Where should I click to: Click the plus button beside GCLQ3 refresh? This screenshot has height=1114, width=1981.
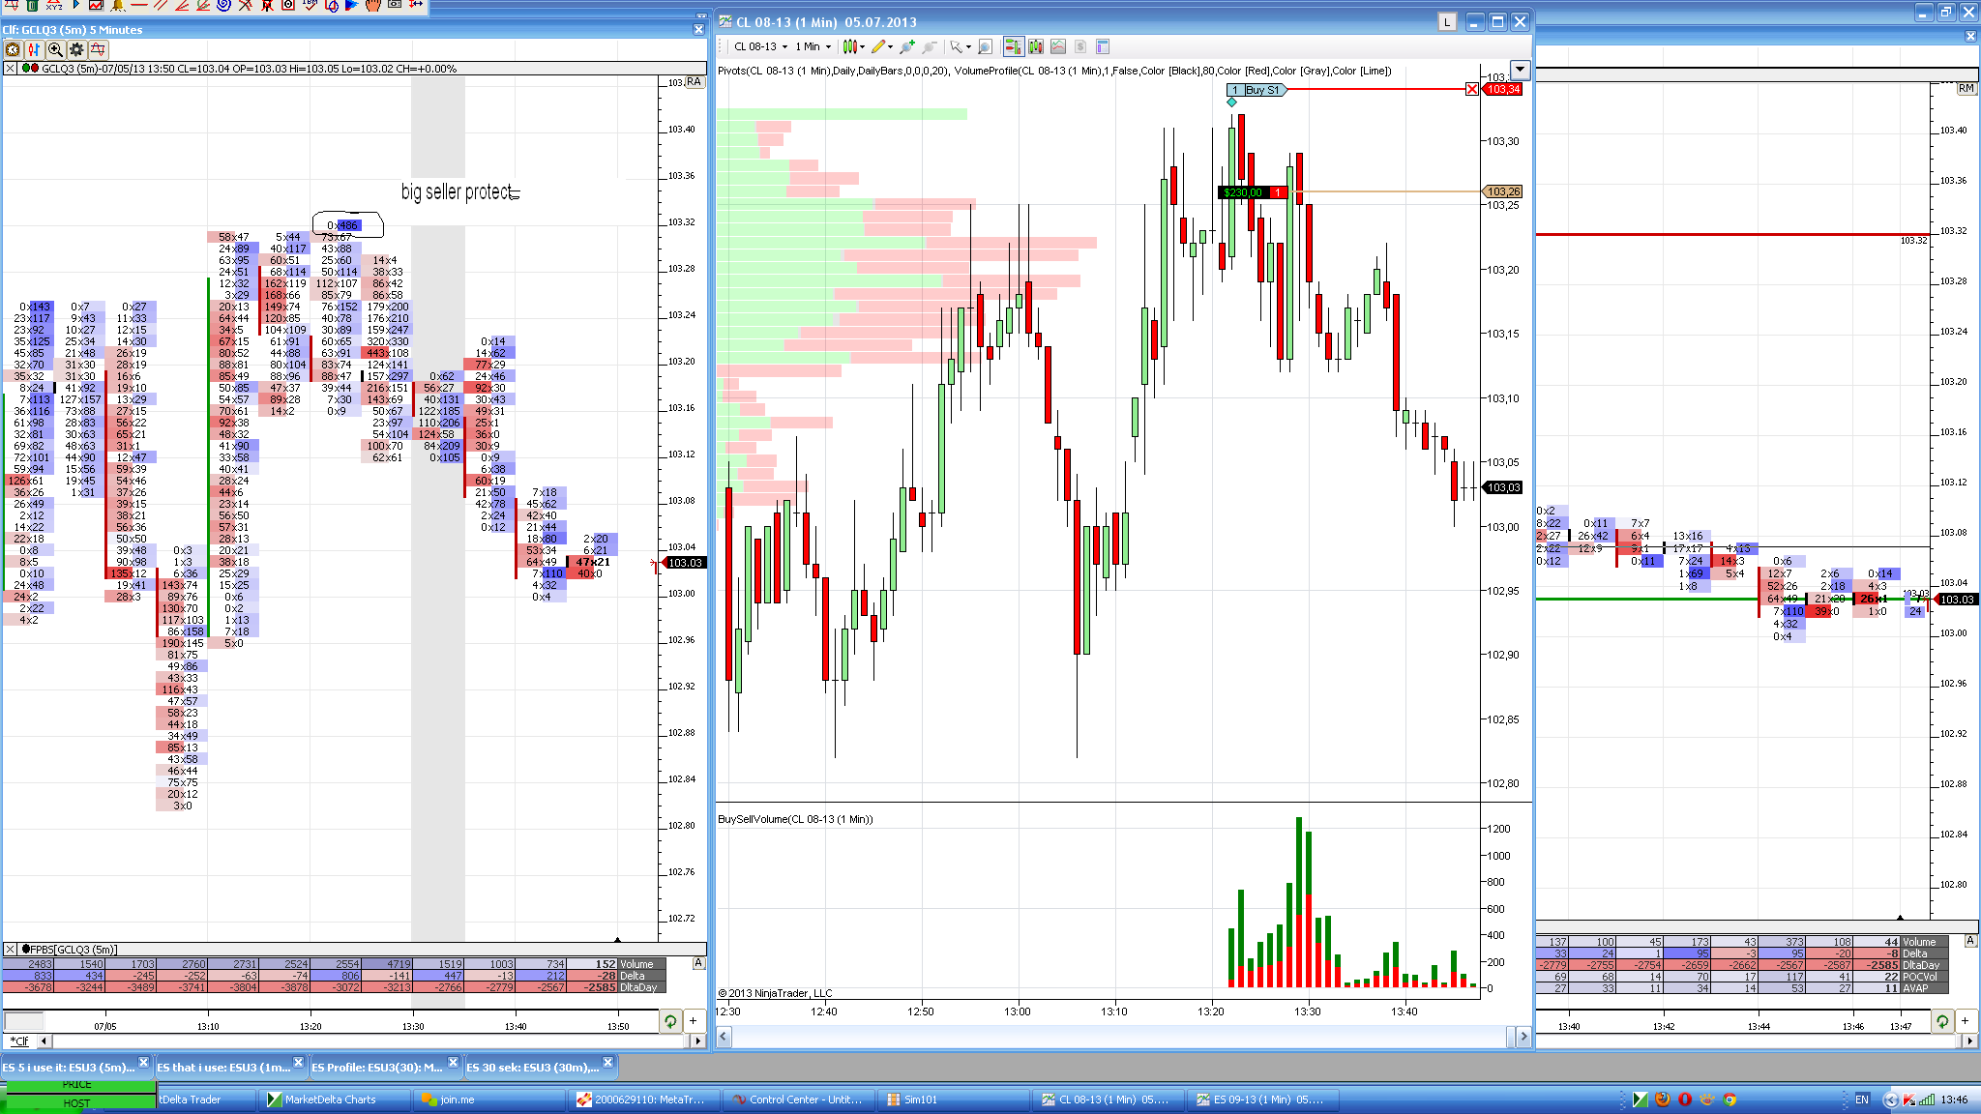(694, 1021)
